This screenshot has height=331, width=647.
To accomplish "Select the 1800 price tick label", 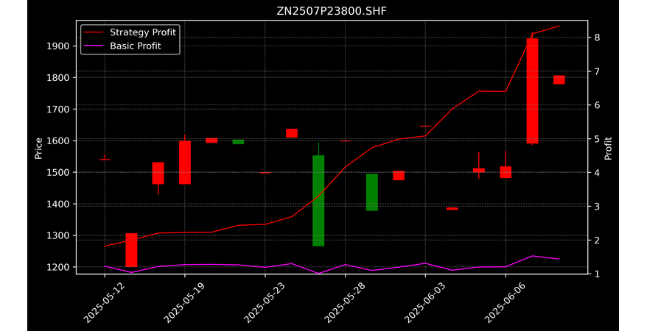I will click(x=59, y=77).
